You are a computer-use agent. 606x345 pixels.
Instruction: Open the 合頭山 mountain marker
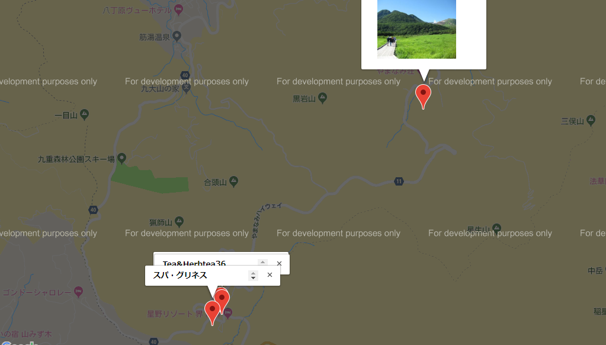click(234, 181)
